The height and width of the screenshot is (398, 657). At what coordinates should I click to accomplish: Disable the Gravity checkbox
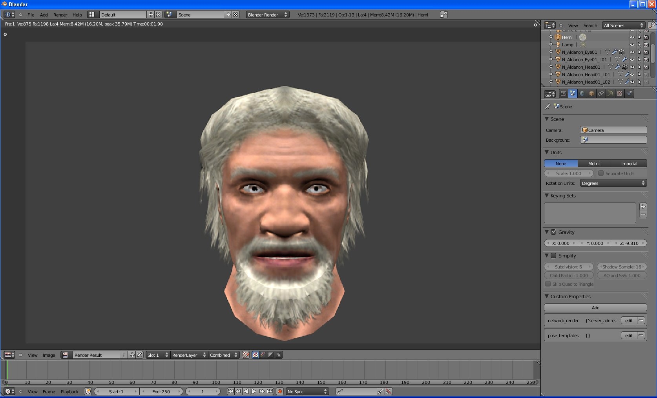tap(553, 232)
